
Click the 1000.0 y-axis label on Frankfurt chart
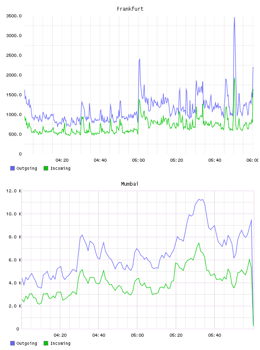click(14, 115)
